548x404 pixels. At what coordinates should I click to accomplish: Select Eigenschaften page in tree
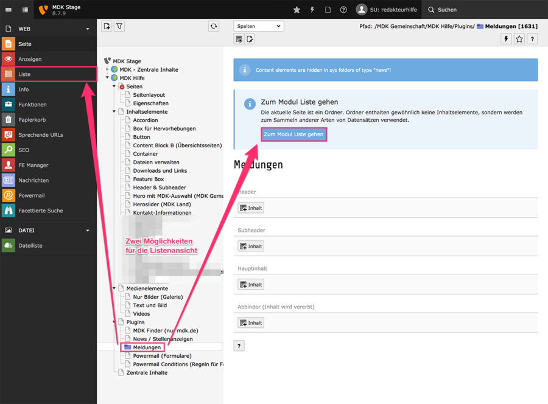pyautogui.click(x=150, y=103)
